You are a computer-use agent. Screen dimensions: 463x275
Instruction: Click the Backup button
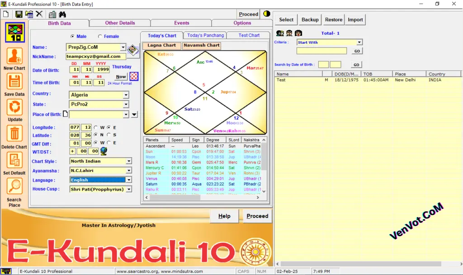pos(310,20)
